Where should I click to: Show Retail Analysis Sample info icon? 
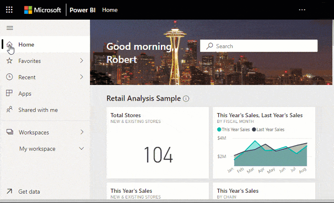[186, 99]
